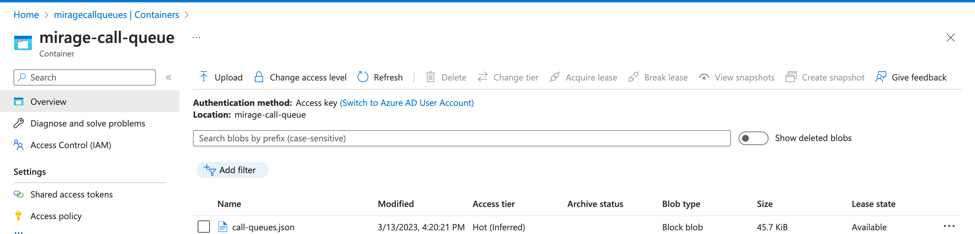975x234 pixels.
Task: Click the call-queues.json file icon
Action: coord(222,227)
